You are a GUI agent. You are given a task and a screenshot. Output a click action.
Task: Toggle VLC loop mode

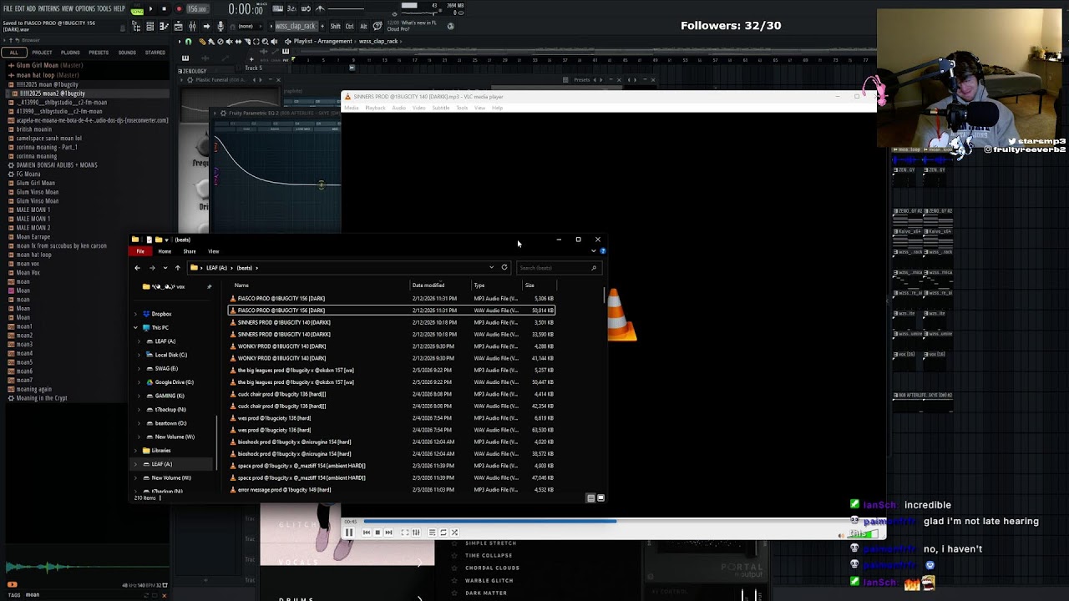pyautogui.click(x=443, y=533)
